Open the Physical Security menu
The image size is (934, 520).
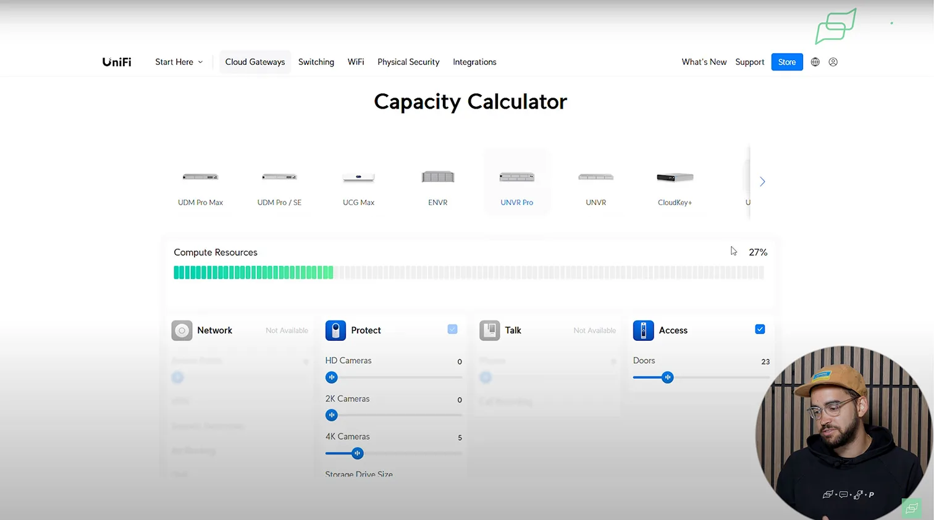click(x=408, y=62)
